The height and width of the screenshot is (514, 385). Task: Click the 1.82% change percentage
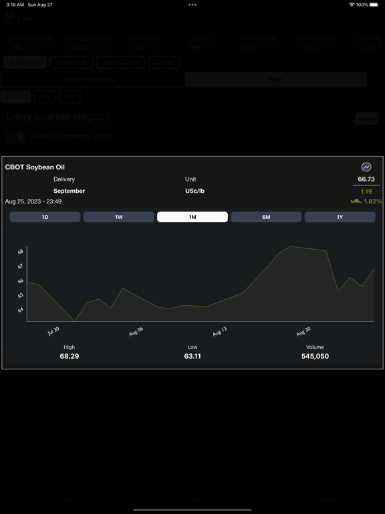click(372, 201)
